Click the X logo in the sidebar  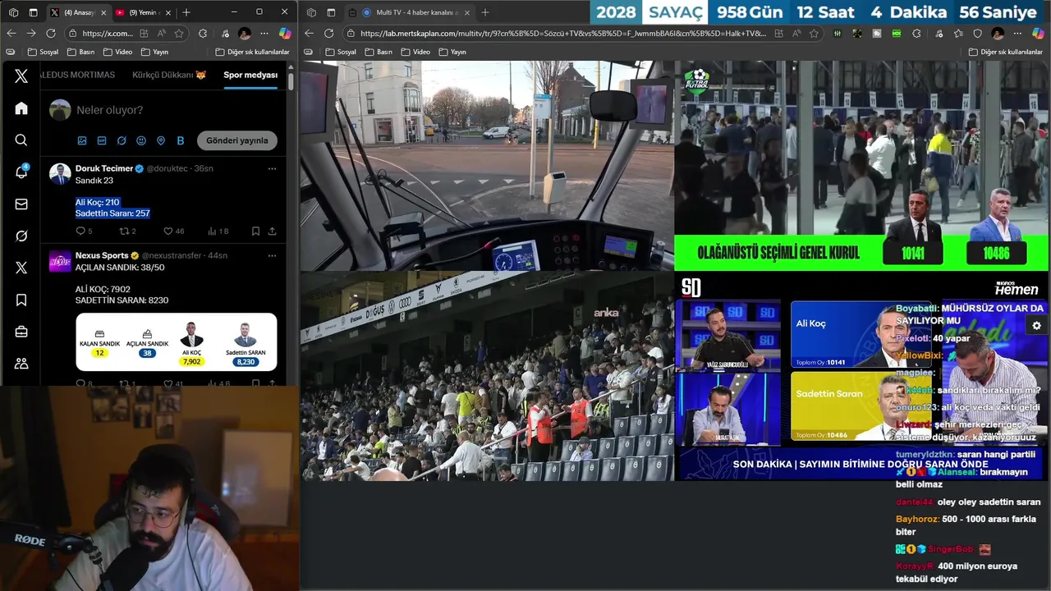[x=21, y=76]
